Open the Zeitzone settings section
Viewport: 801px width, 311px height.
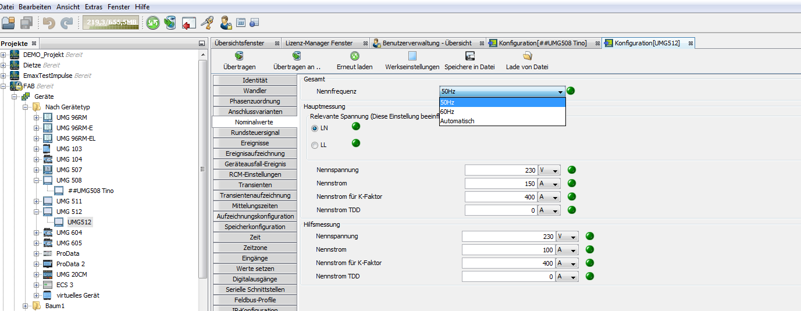tap(255, 248)
